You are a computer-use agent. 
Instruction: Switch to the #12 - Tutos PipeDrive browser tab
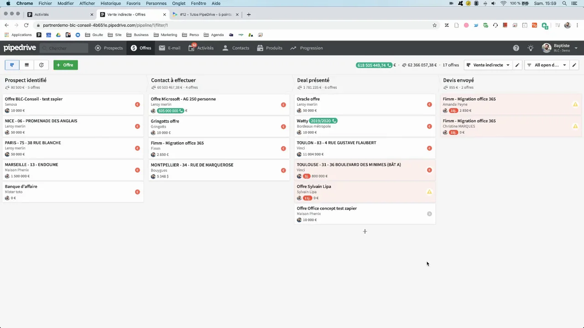click(x=204, y=15)
